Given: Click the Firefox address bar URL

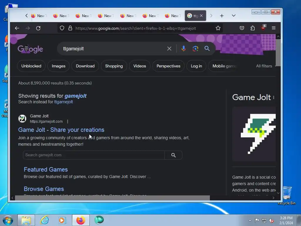Looking at the screenshot, I should [x=136, y=28].
